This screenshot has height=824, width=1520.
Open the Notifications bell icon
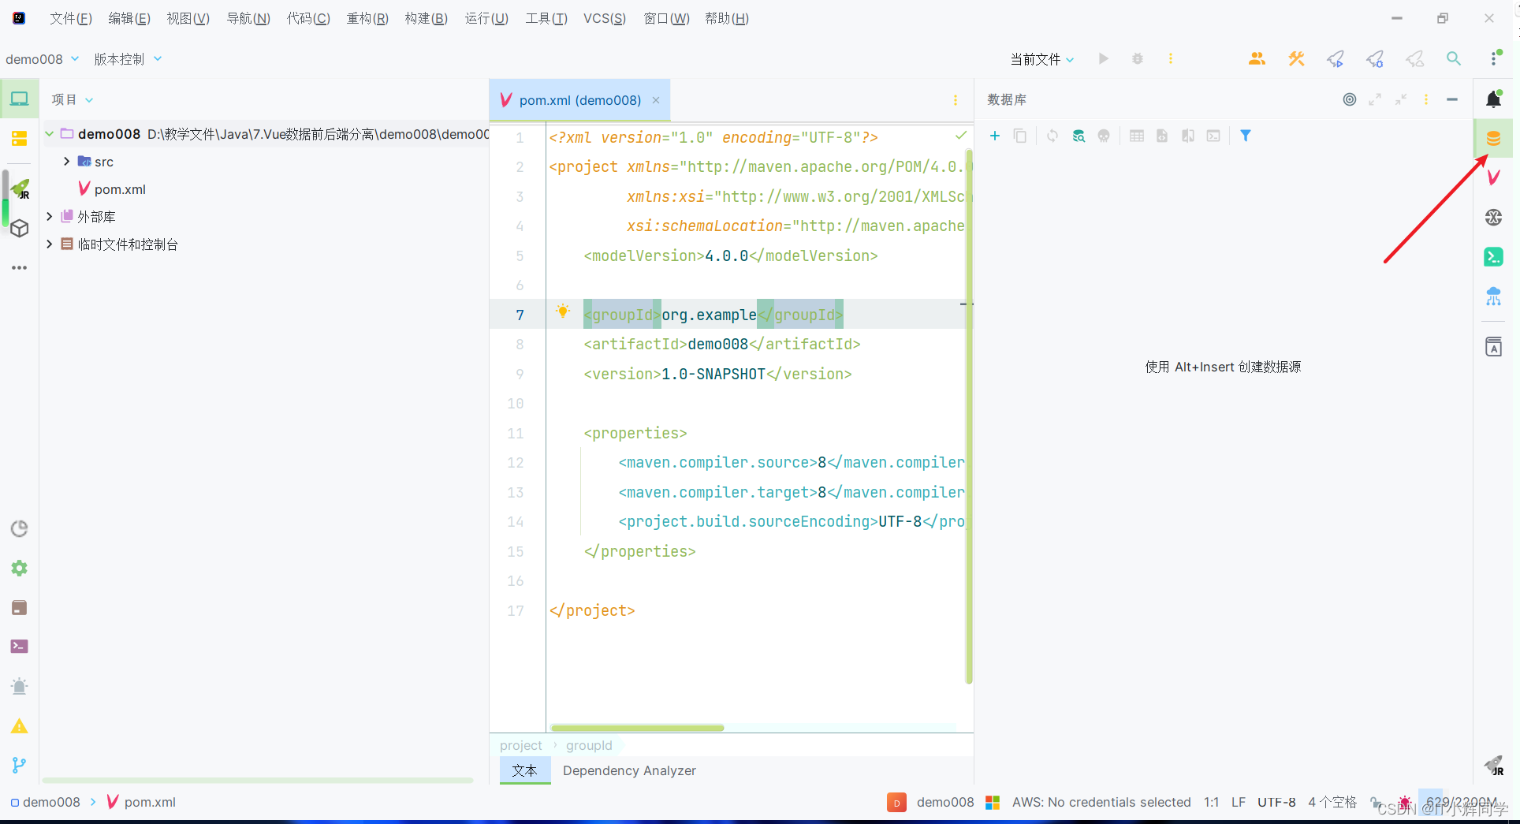[x=1493, y=99]
